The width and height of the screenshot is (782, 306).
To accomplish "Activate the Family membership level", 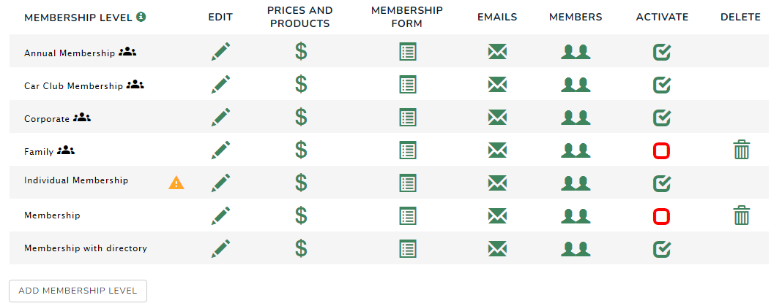I will coord(661,150).
